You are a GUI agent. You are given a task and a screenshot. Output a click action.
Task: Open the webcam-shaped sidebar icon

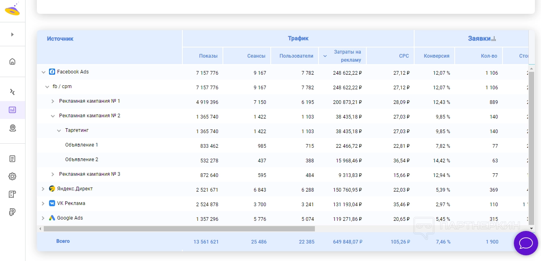12,128
